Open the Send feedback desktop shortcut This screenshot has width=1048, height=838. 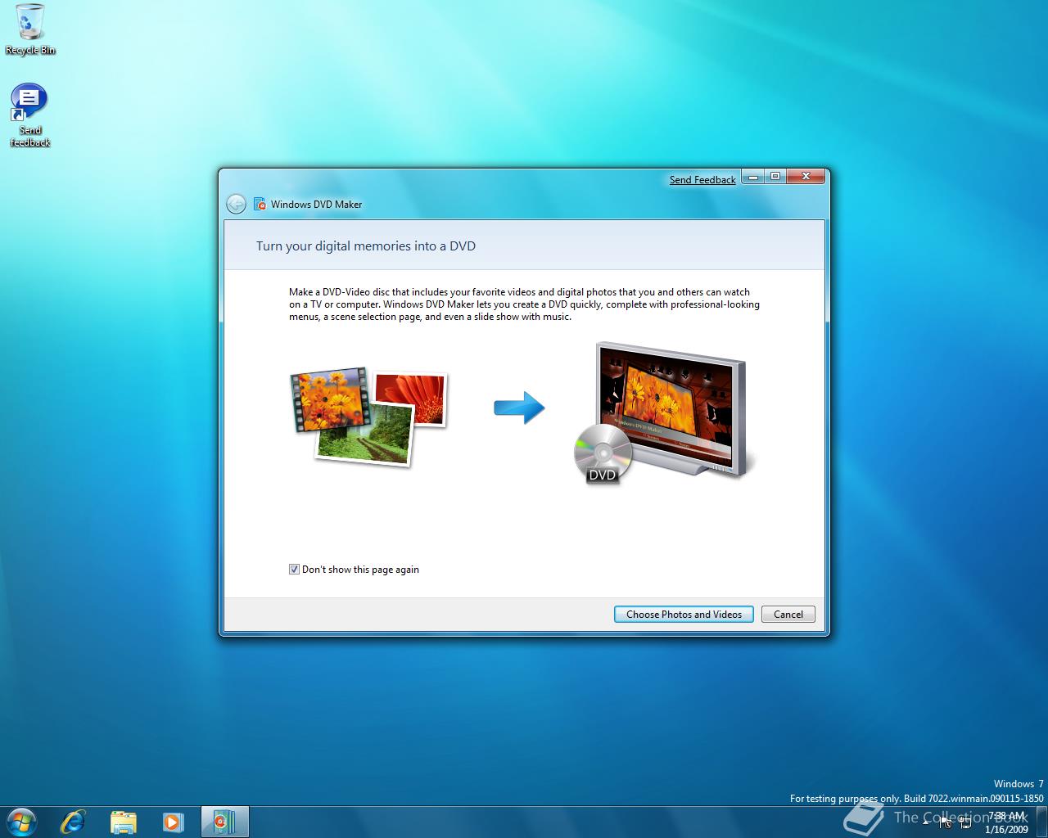tap(30, 115)
